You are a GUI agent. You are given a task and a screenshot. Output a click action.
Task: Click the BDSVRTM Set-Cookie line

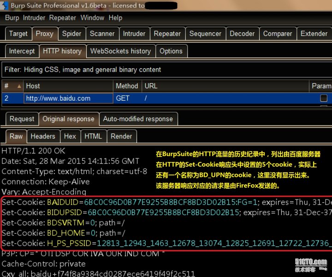(63, 223)
